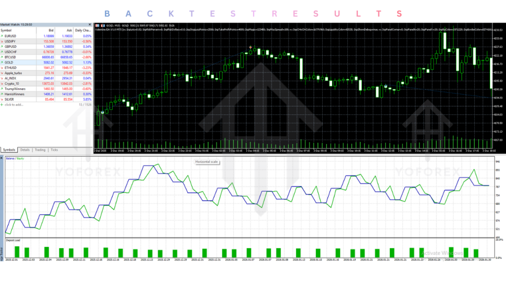Click the trend arrow icon beside SILVER
This screenshot has width=506, height=284.
[2, 99]
